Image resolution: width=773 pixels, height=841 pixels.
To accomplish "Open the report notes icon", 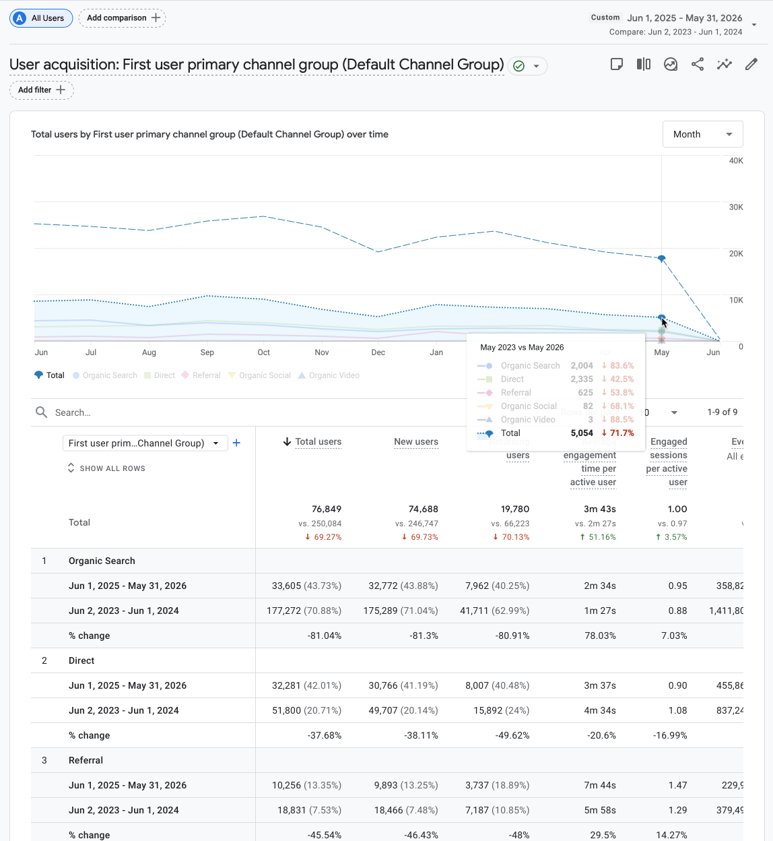I will click(616, 64).
